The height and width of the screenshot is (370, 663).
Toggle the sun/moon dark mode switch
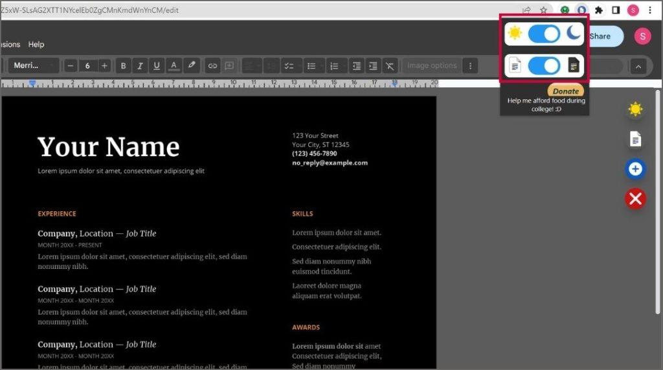(x=544, y=34)
